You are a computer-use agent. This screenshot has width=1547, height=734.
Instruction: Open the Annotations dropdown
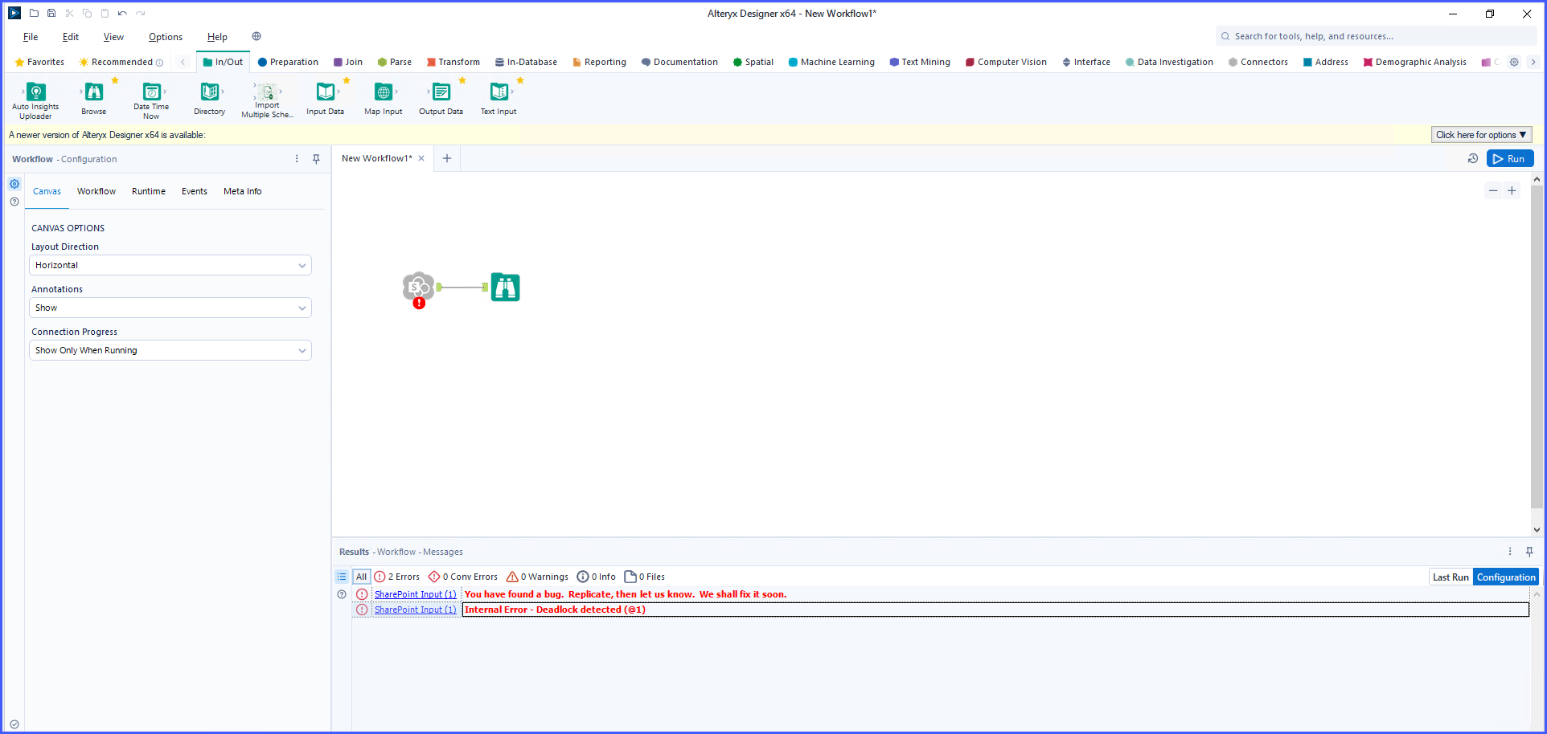click(x=170, y=308)
